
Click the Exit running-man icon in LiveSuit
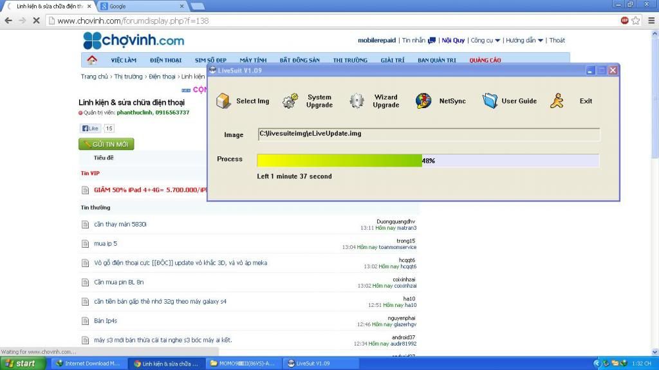557,101
